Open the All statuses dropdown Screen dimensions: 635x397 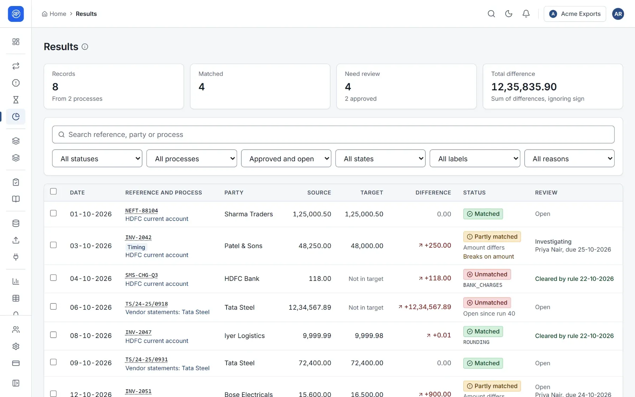click(x=97, y=158)
